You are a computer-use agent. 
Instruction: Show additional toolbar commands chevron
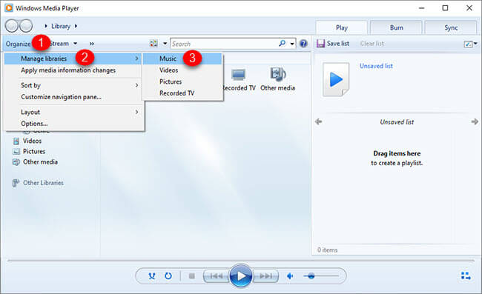92,44
